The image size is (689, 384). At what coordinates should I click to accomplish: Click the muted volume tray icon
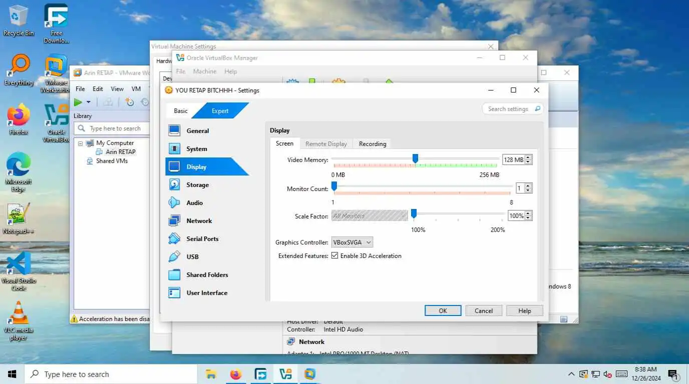coord(608,374)
